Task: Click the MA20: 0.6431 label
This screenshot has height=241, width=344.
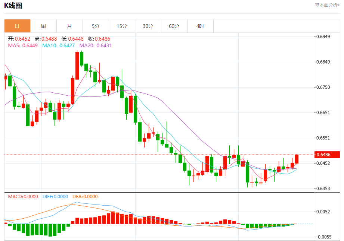Action: (x=96, y=45)
